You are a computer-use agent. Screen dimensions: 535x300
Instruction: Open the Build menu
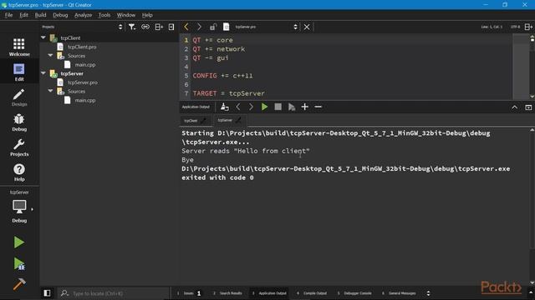click(40, 15)
